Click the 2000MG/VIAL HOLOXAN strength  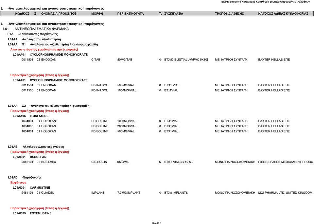coord(127,126)
